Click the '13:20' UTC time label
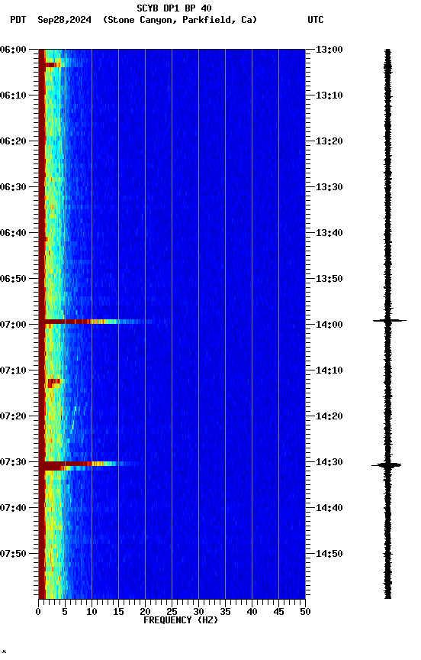 [x=329, y=141]
